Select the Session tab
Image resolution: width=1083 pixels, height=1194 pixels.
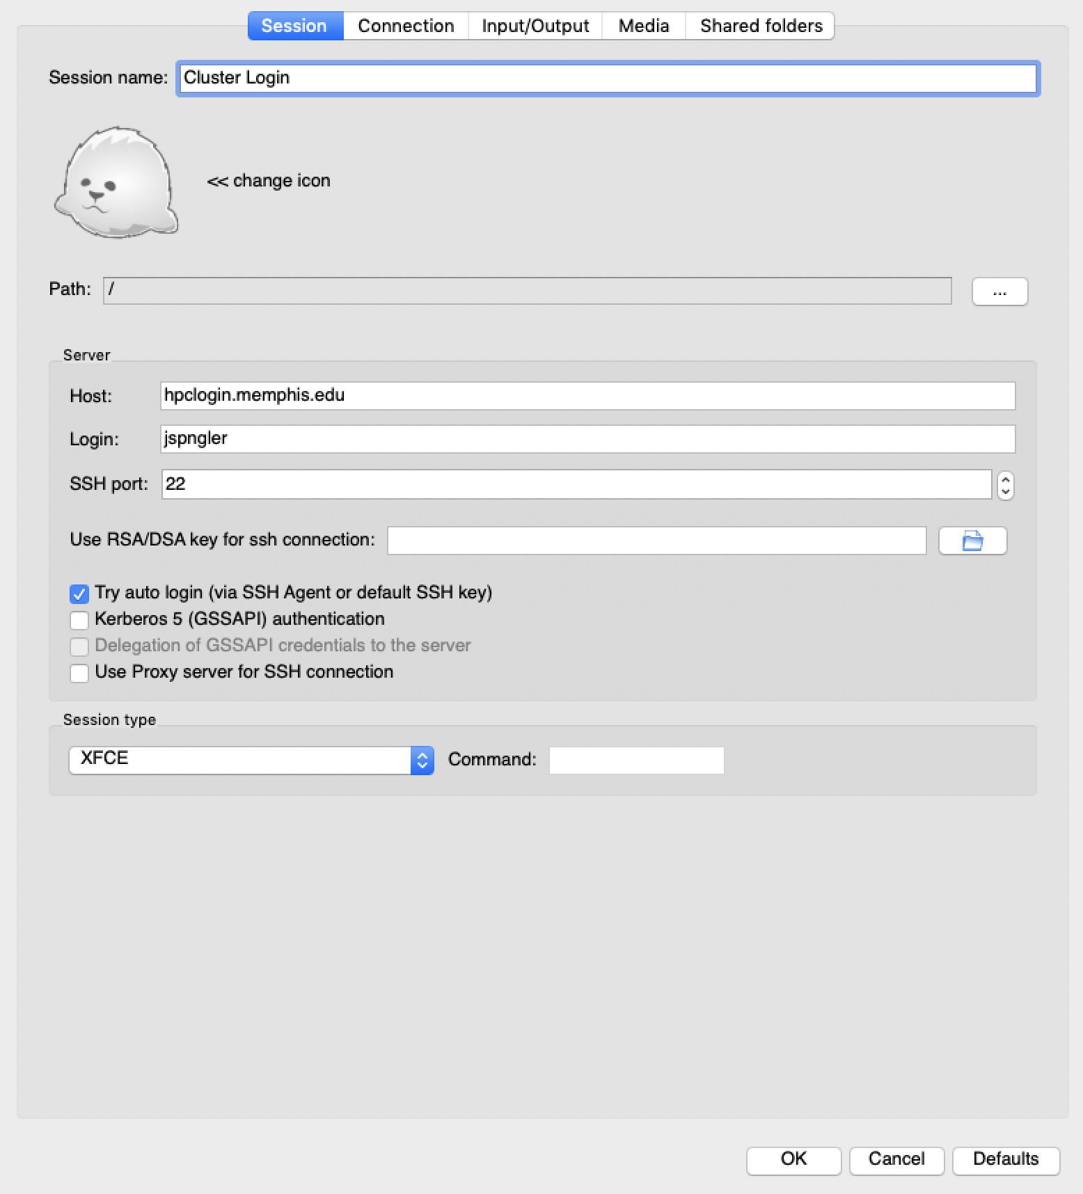(x=294, y=26)
